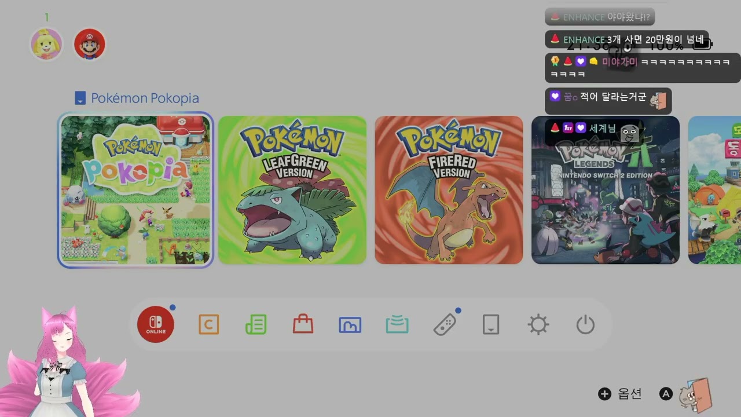Click the A button prompt
The height and width of the screenshot is (417, 741).
coord(666,394)
